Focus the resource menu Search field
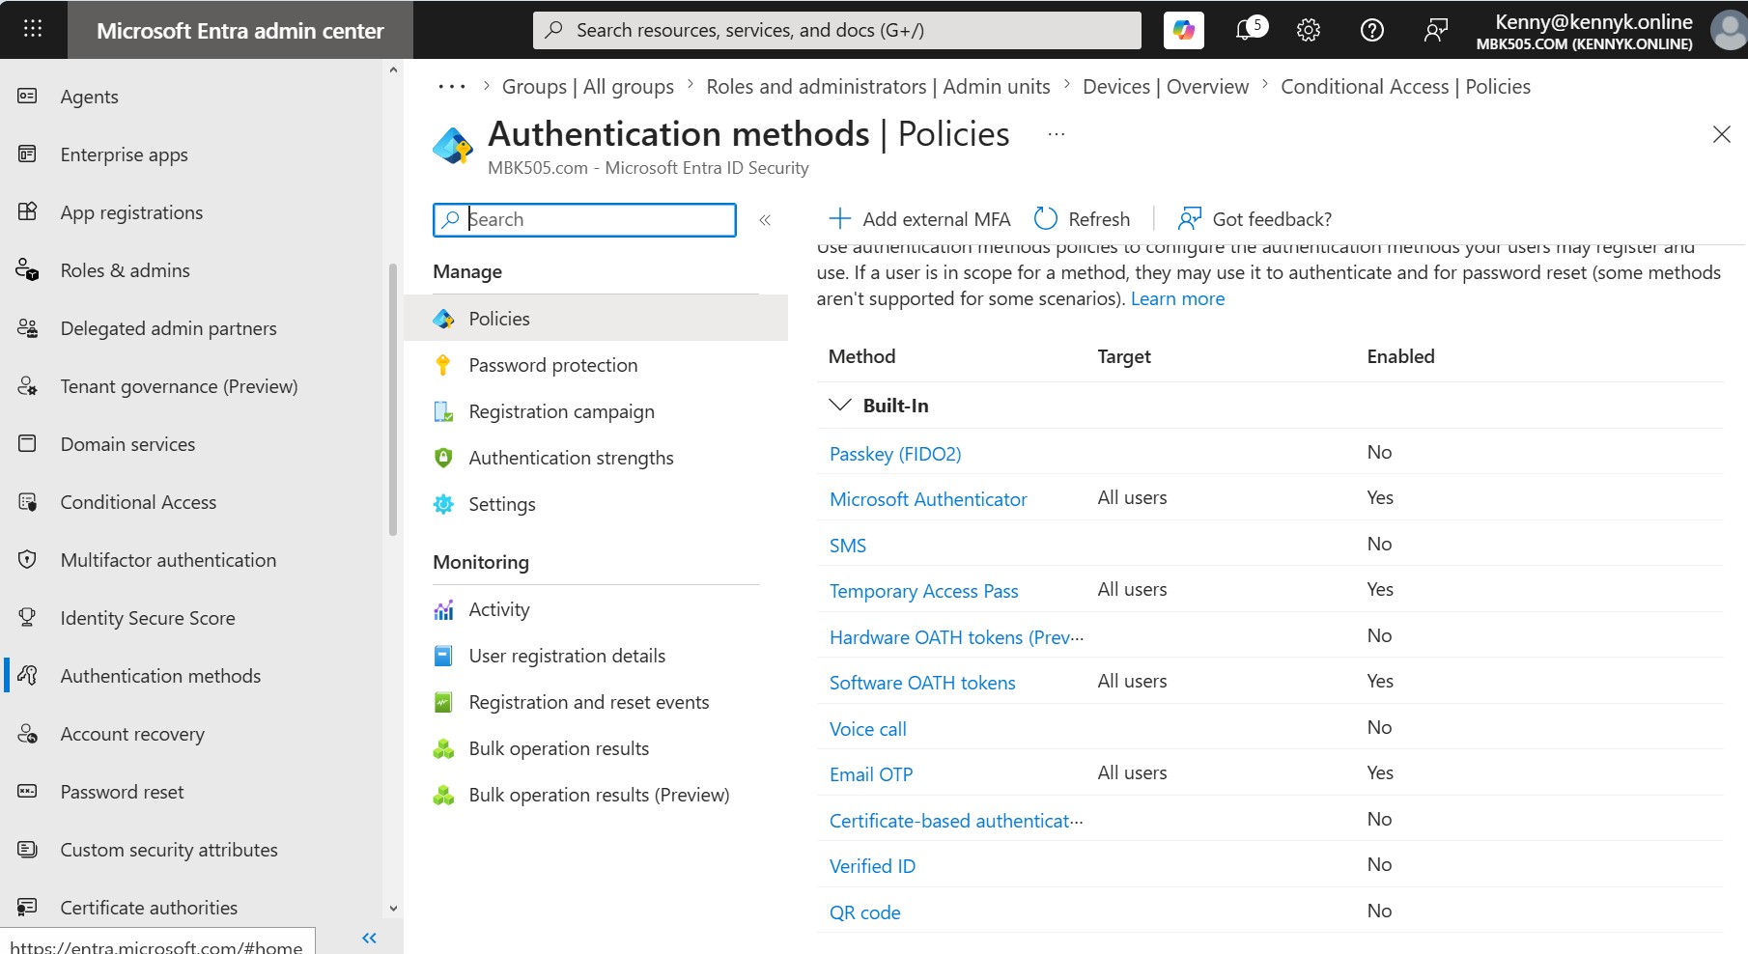Image resolution: width=1748 pixels, height=954 pixels. pos(584,219)
